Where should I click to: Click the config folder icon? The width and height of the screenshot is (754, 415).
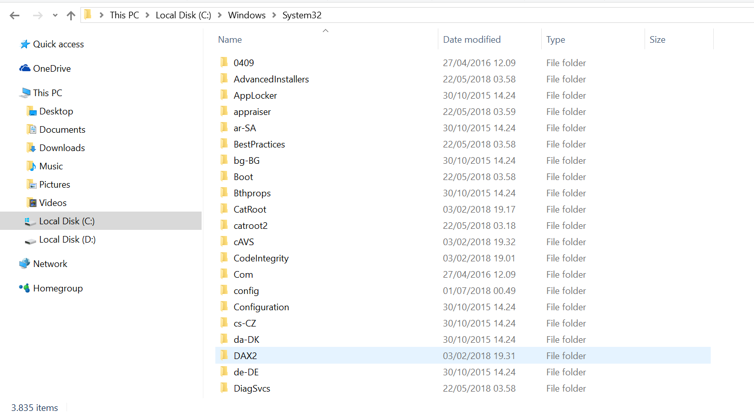click(x=225, y=290)
